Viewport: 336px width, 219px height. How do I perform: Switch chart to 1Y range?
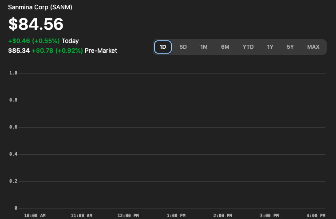(270, 47)
